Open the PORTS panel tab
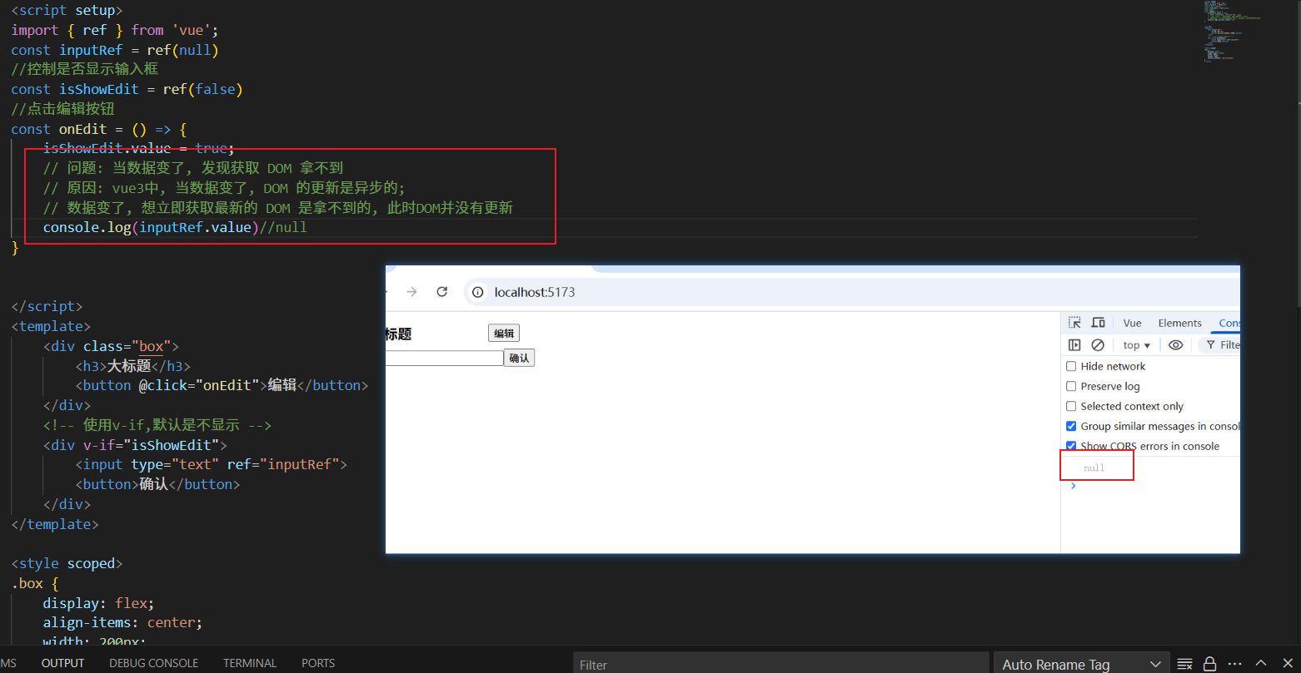Viewport: 1301px width, 673px height. pos(318,663)
